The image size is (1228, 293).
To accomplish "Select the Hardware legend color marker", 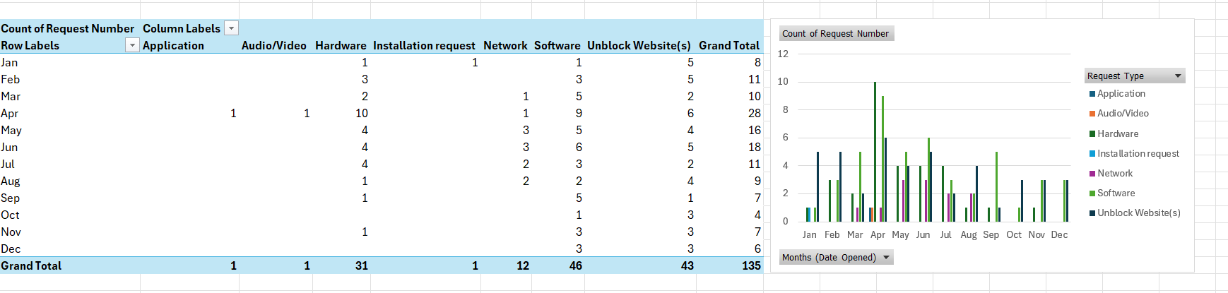I will 1092,133.
